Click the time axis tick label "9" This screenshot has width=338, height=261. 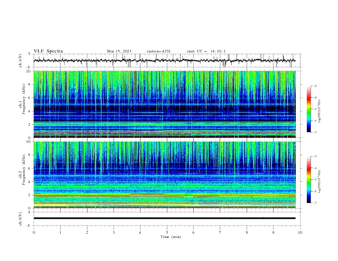pyautogui.click(x=273, y=232)
